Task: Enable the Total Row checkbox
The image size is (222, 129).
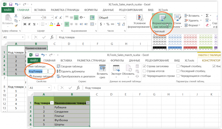Action: (144, 71)
